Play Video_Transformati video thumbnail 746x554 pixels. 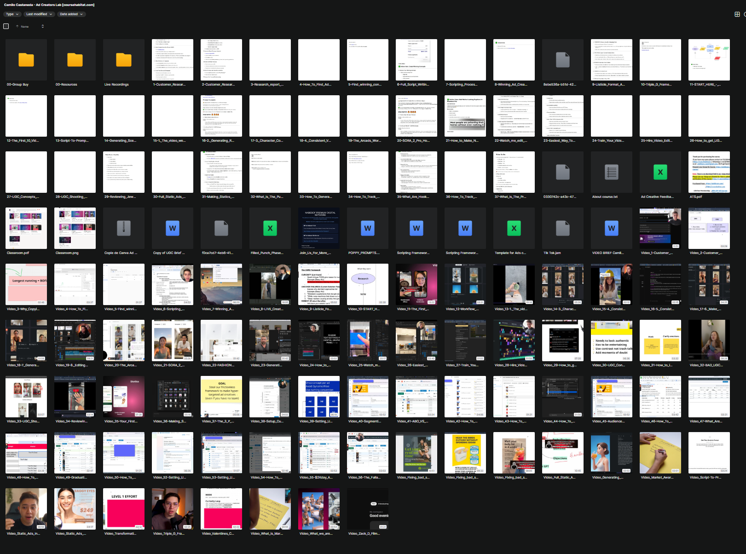click(124, 509)
